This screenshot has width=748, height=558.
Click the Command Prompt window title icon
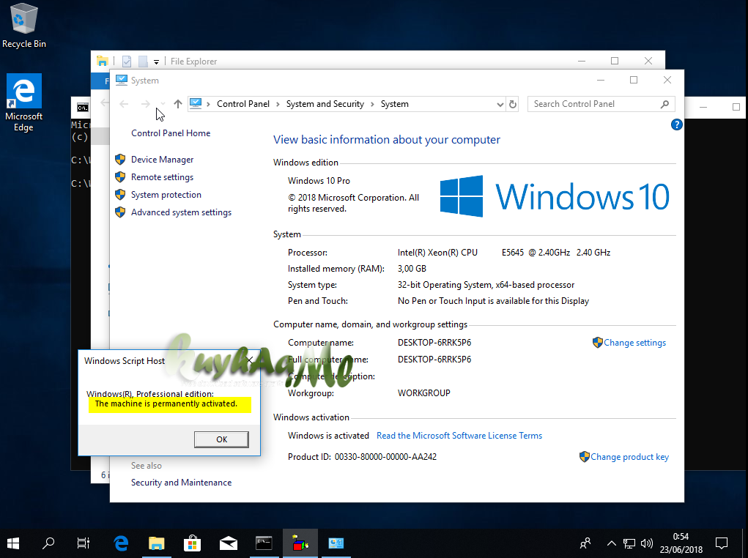(x=83, y=108)
